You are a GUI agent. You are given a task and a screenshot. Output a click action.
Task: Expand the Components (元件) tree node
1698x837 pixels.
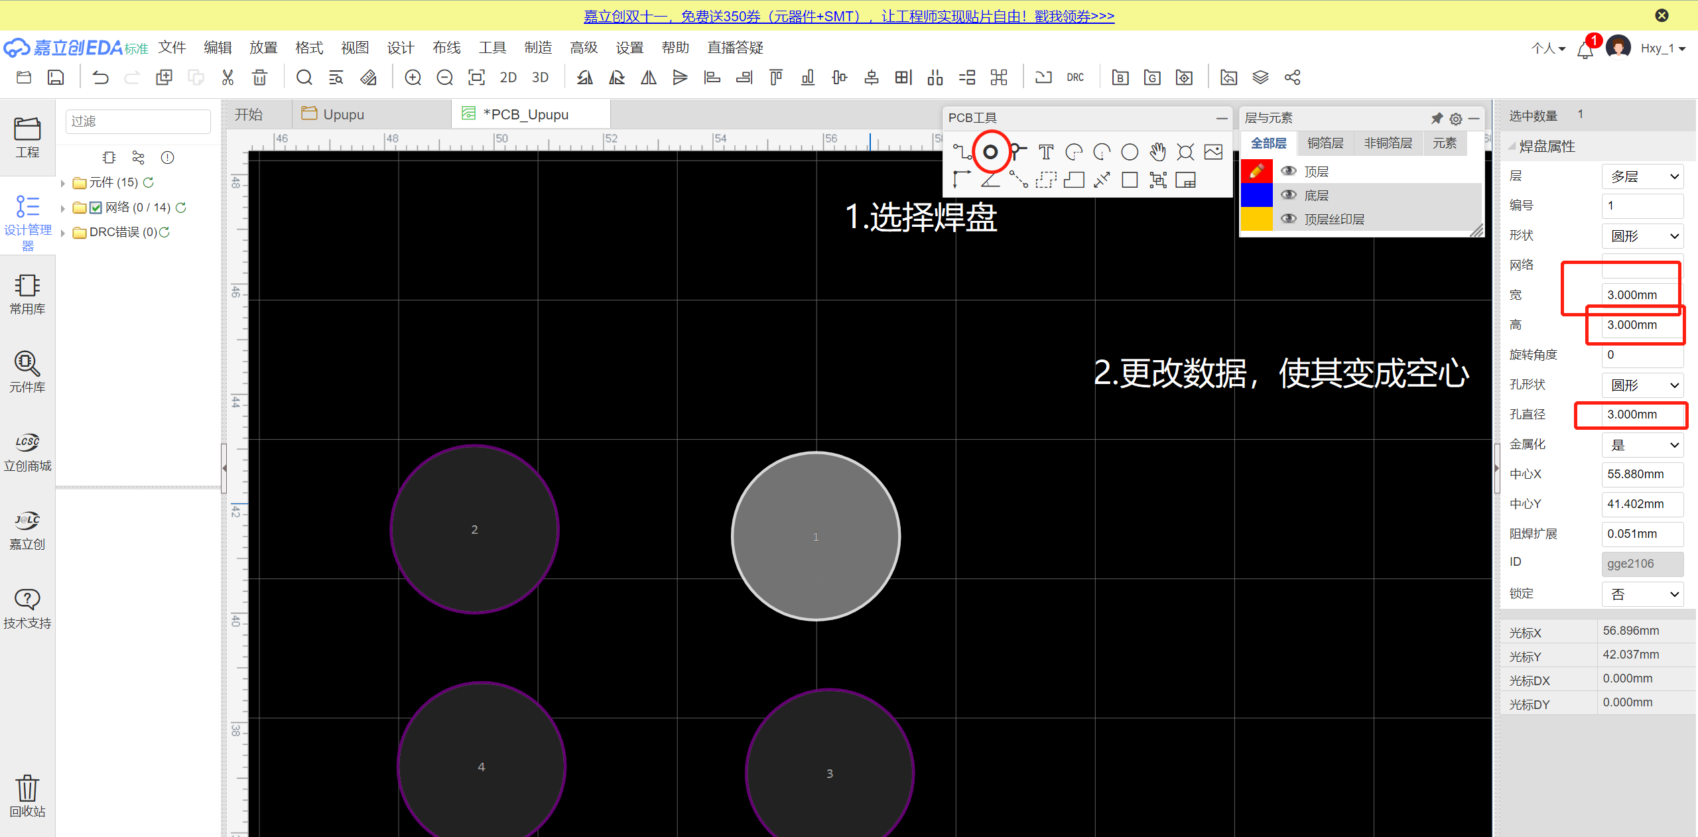(x=63, y=183)
